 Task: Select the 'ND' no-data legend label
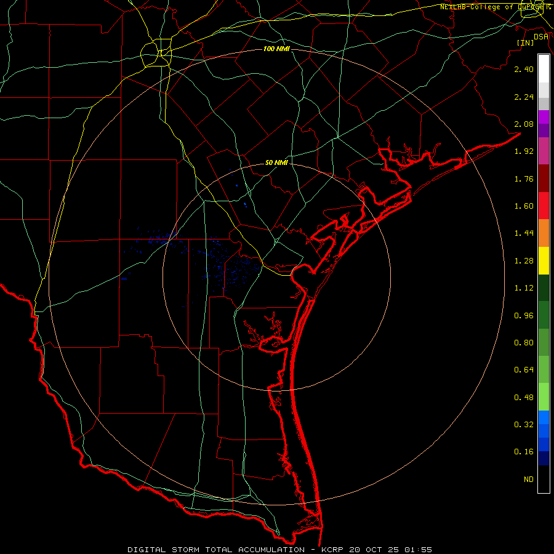coord(529,480)
